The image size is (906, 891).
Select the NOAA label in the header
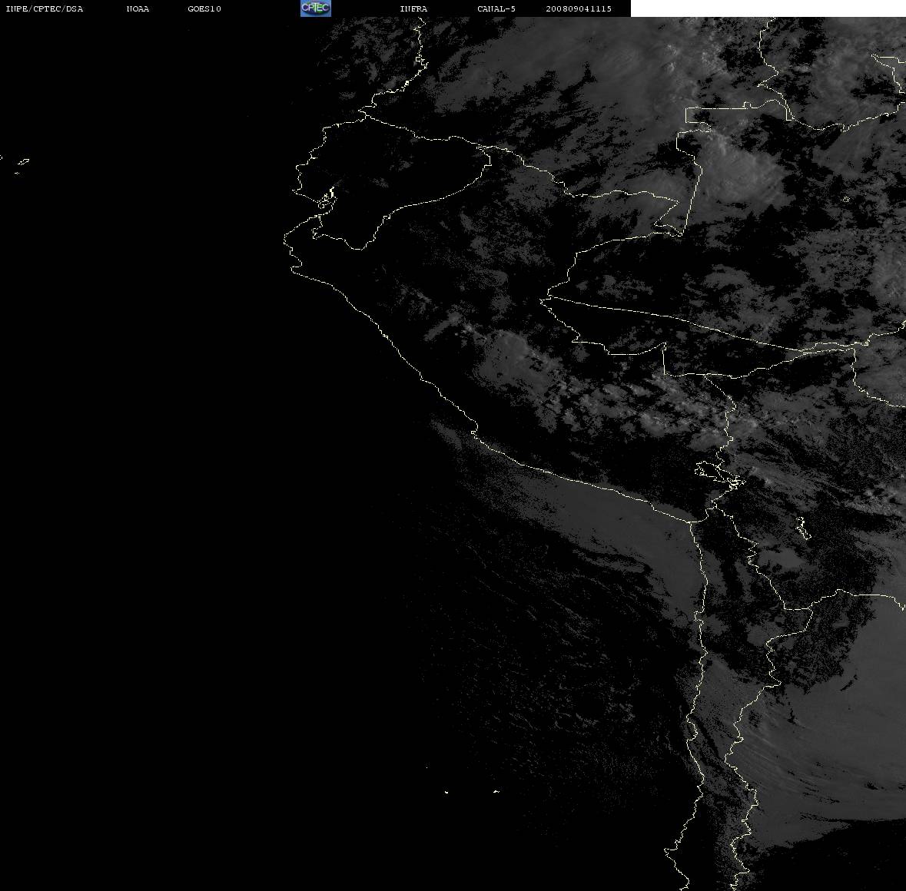point(138,8)
